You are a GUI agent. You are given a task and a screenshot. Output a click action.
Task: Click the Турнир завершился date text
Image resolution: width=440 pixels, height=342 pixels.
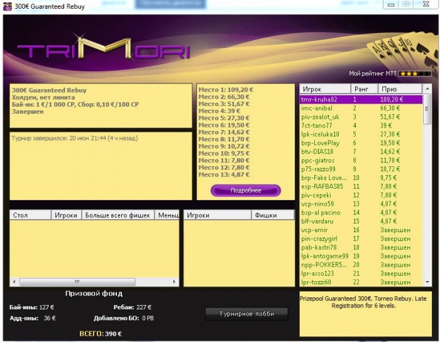point(75,138)
